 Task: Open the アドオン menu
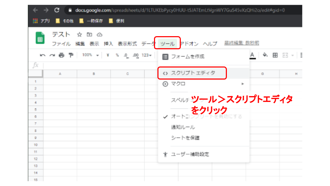click(x=189, y=44)
